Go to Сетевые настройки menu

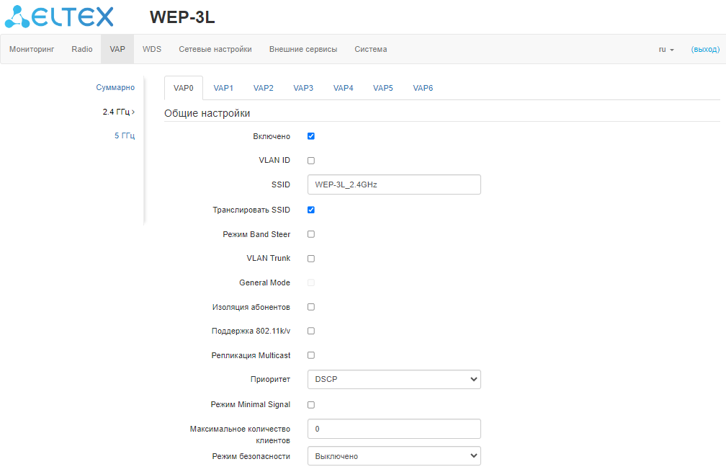pyautogui.click(x=215, y=50)
